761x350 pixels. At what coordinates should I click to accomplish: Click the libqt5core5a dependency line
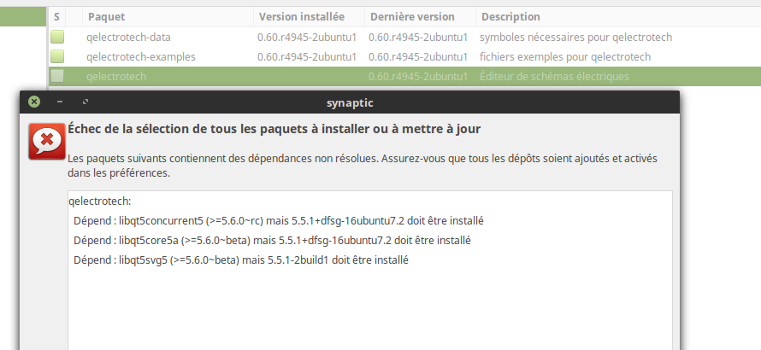272,240
